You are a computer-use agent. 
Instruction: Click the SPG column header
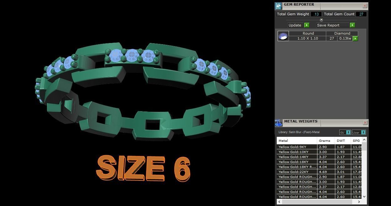[356, 141]
